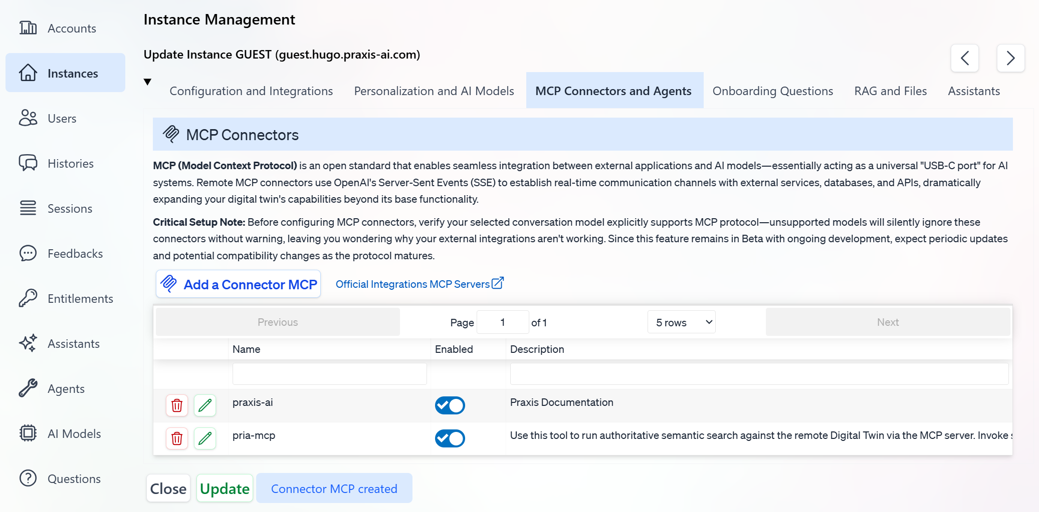Click the green Update button
The width and height of the screenshot is (1039, 512).
pyautogui.click(x=225, y=488)
